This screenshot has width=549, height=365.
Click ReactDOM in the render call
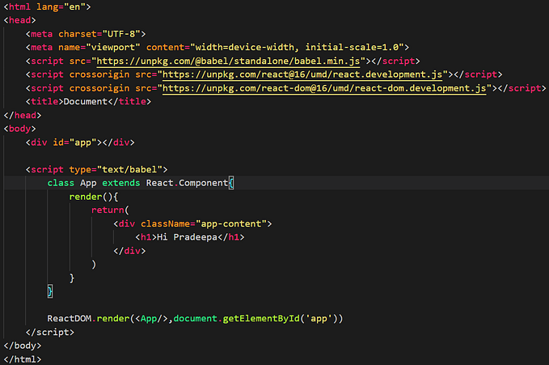[x=69, y=319]
